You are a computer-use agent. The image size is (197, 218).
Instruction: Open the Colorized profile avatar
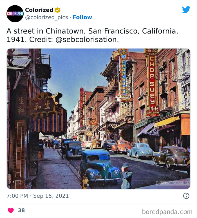point(15,14)
